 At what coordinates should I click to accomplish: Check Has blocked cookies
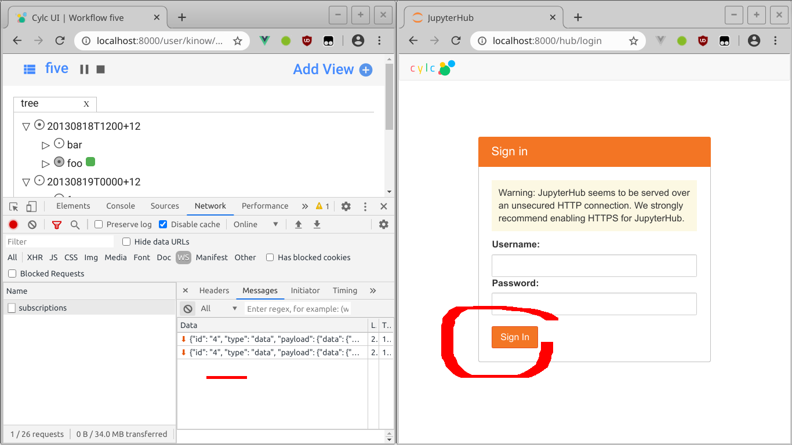[270, 257]
